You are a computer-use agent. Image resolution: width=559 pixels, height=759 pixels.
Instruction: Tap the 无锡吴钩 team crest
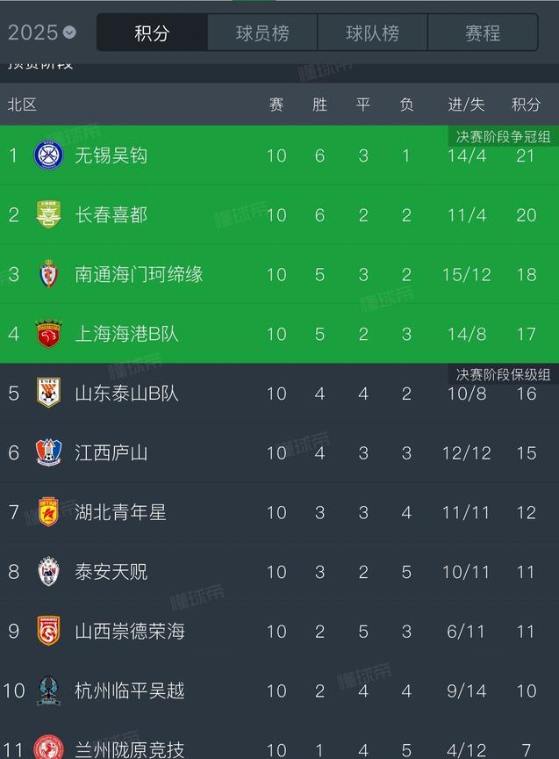(48, 155)
